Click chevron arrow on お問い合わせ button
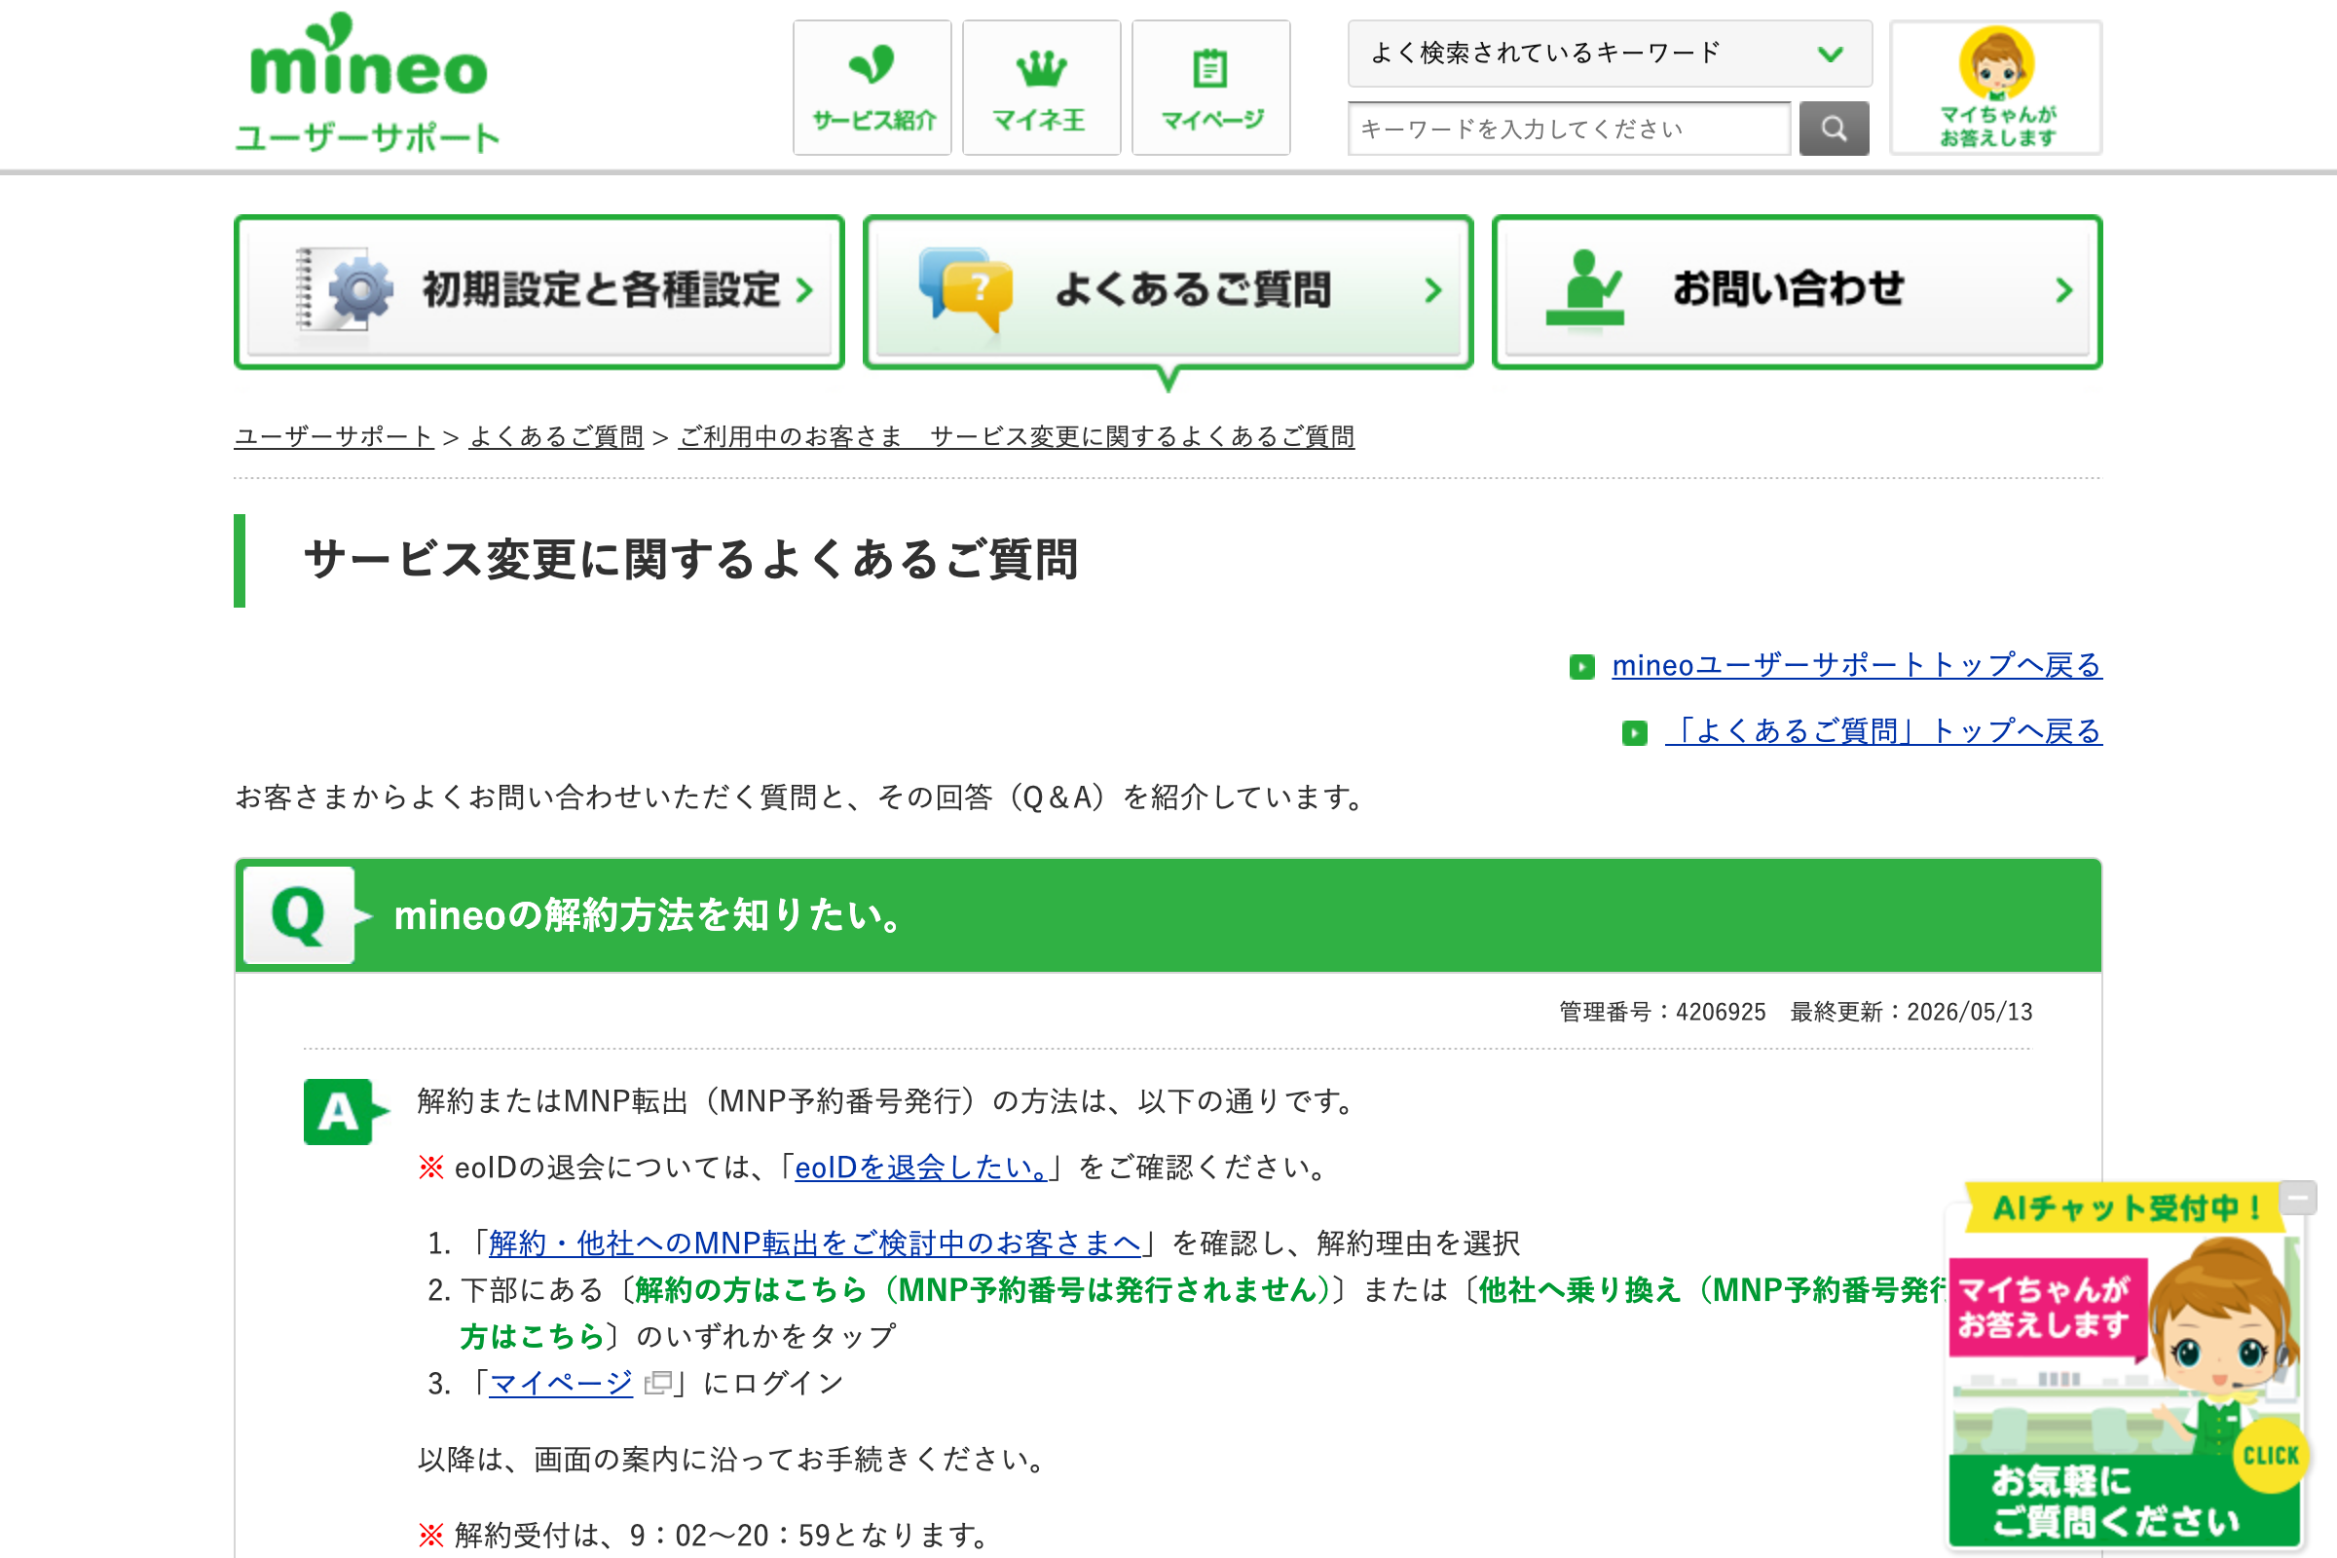This screenshot has width=2337, height=1558. point(2064,290)
